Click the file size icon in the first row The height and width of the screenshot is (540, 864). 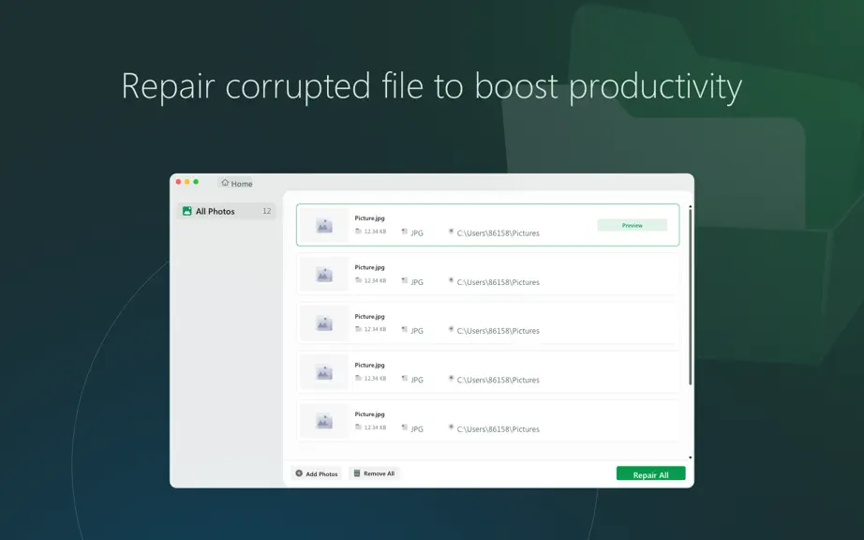(358, 232)
